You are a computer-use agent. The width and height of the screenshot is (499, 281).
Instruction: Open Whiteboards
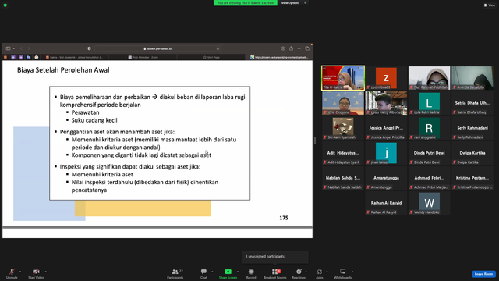point(343,273)
